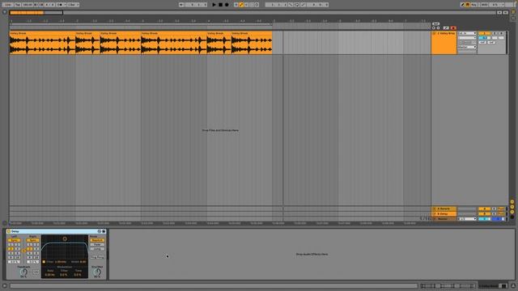Toggle the stereo link button between delay channels
The width and height of the screenshot is (518, 291).
click(23, 251)
